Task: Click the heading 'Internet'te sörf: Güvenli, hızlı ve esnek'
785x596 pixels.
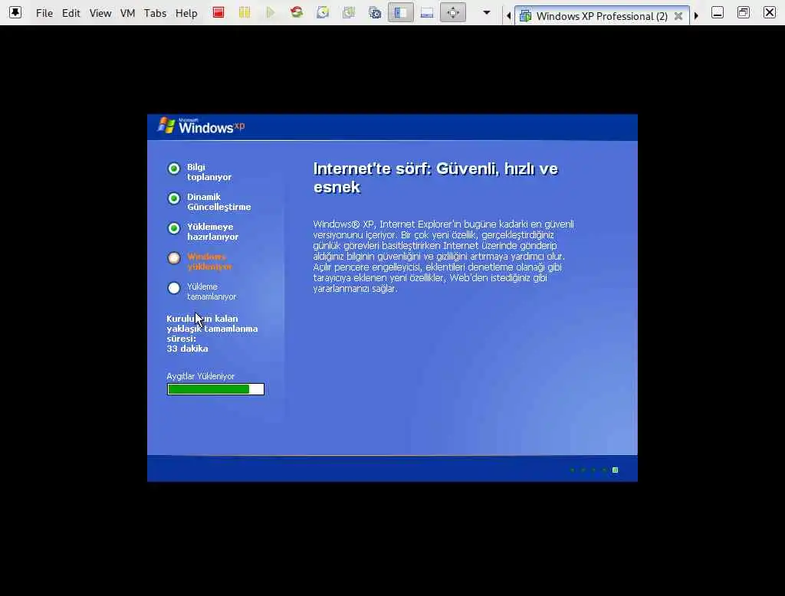Action: coord(435,178)
